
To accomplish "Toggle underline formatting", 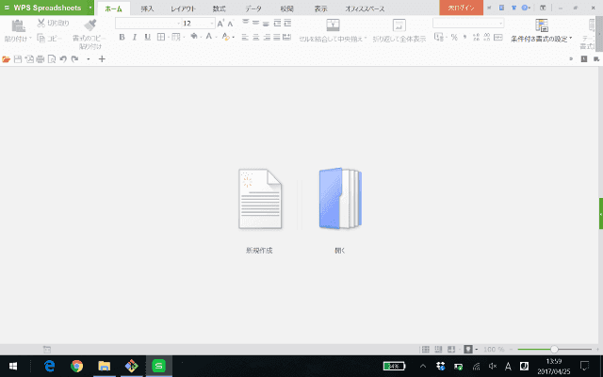I will point(148,37).
